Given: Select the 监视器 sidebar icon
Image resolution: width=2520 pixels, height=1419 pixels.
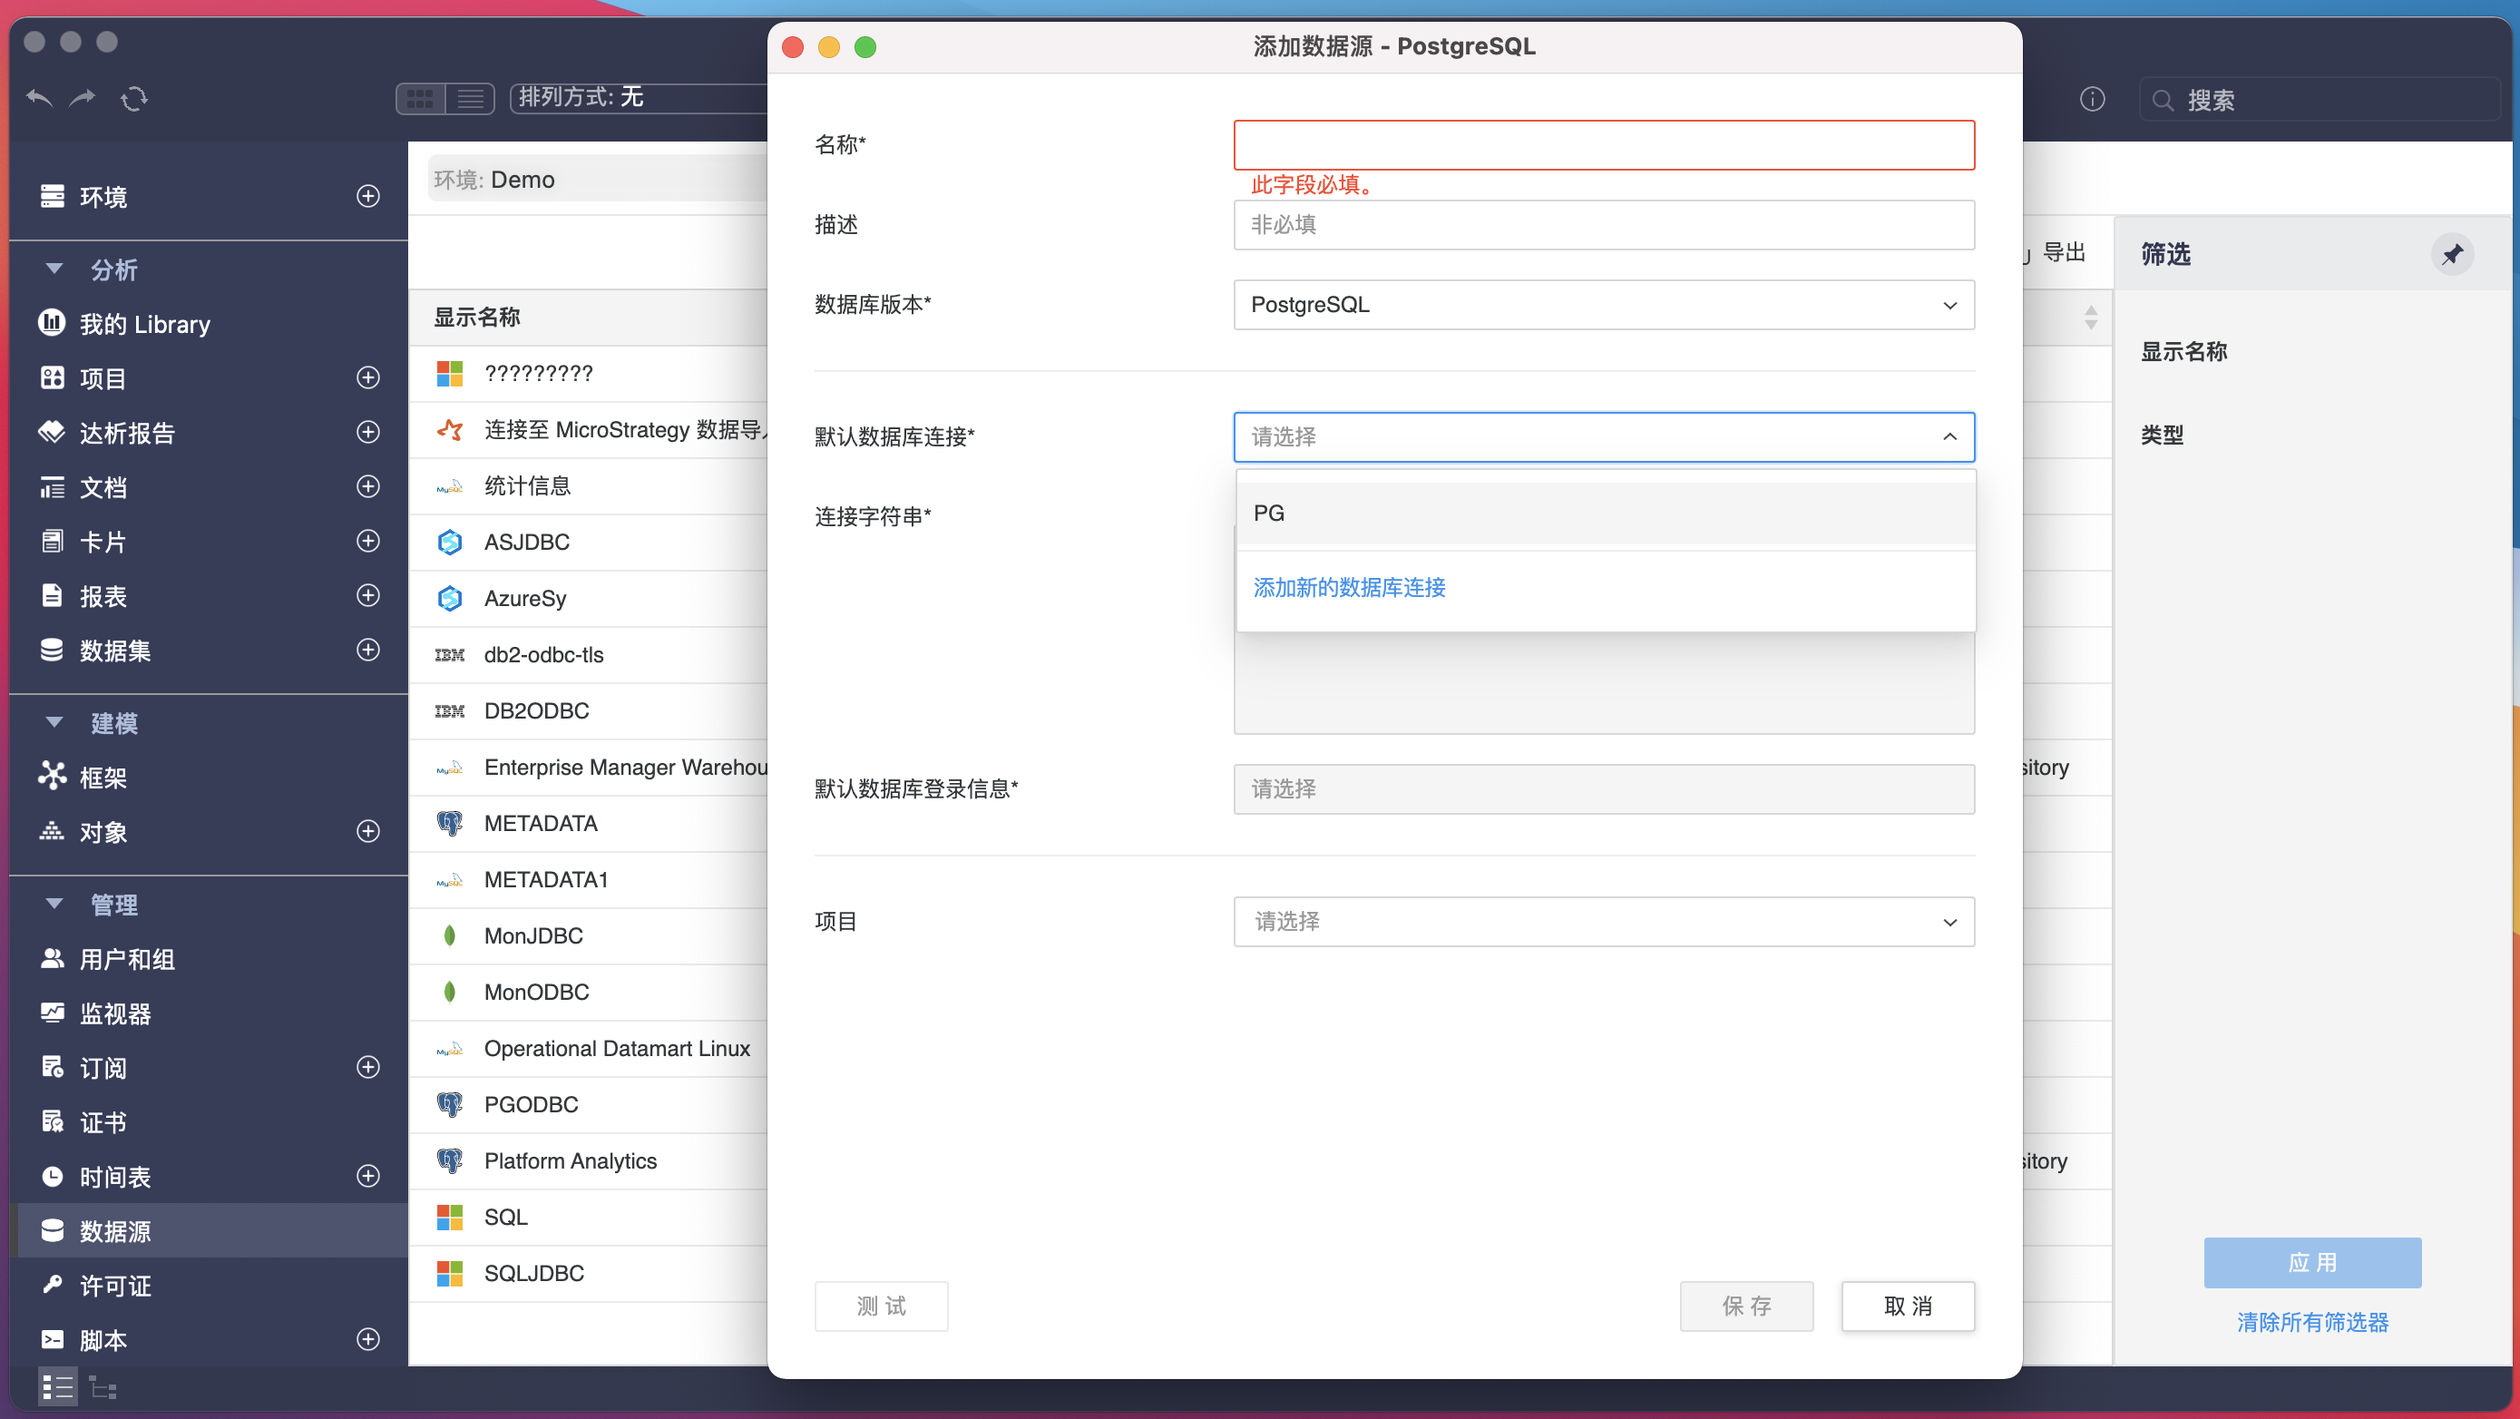Looking at the screenshot, I should [54, 1013].
